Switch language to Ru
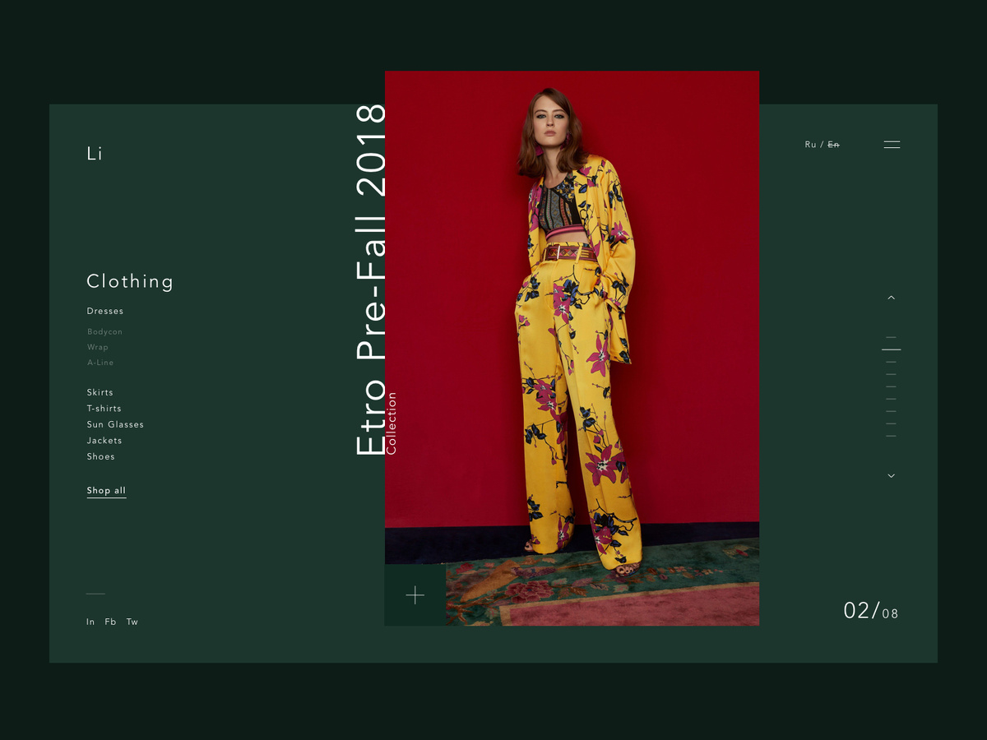Screen dimensions: 987x740 tap(810, 145)
